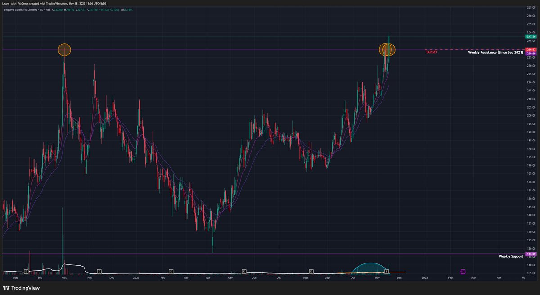Image resolution: width=540 pixels, height=295 pixels.
Task: Click the purple event marker near Feb 2026
Action: click(463, 272)
